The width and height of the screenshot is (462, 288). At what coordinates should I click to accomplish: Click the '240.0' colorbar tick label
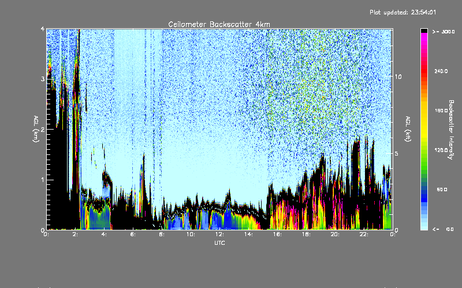[441, 71]
